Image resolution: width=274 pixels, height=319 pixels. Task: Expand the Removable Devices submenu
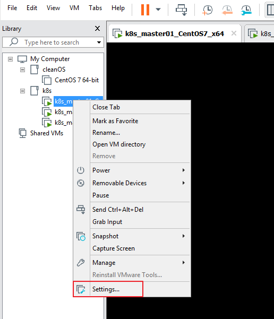coord(132,183)
